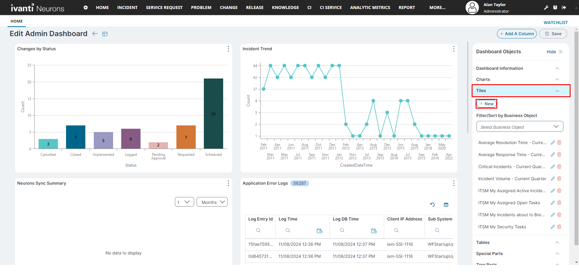Click refresh icon in Application Error Logs
579x274 pixels.
pos(432,205)
